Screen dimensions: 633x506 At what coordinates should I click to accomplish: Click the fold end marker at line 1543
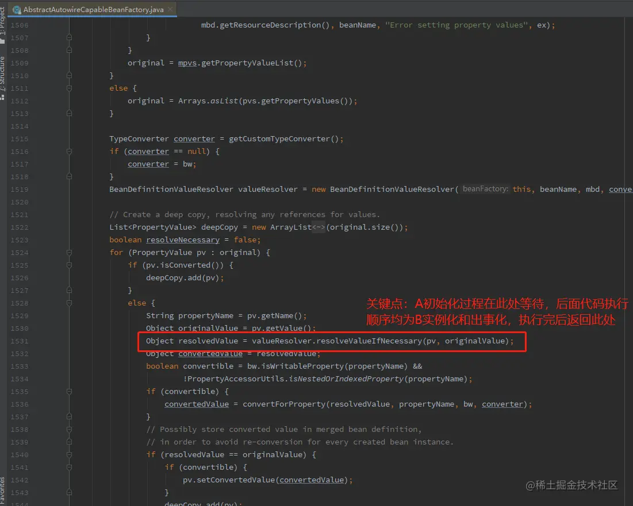[69, 492]
